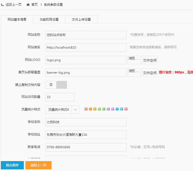Click the 网站名称 input field
This screenshot has height=171, width=193.
pos(86,35)
